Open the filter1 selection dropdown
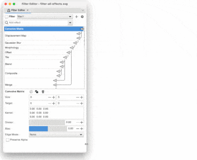 point(45,17)
